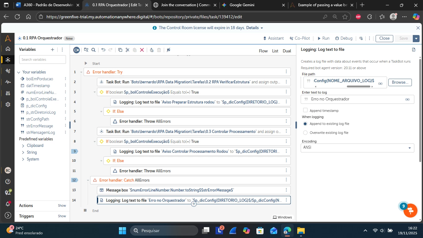
Task: Enable the Append timestamp checkbox
Action: coord(305,110)
